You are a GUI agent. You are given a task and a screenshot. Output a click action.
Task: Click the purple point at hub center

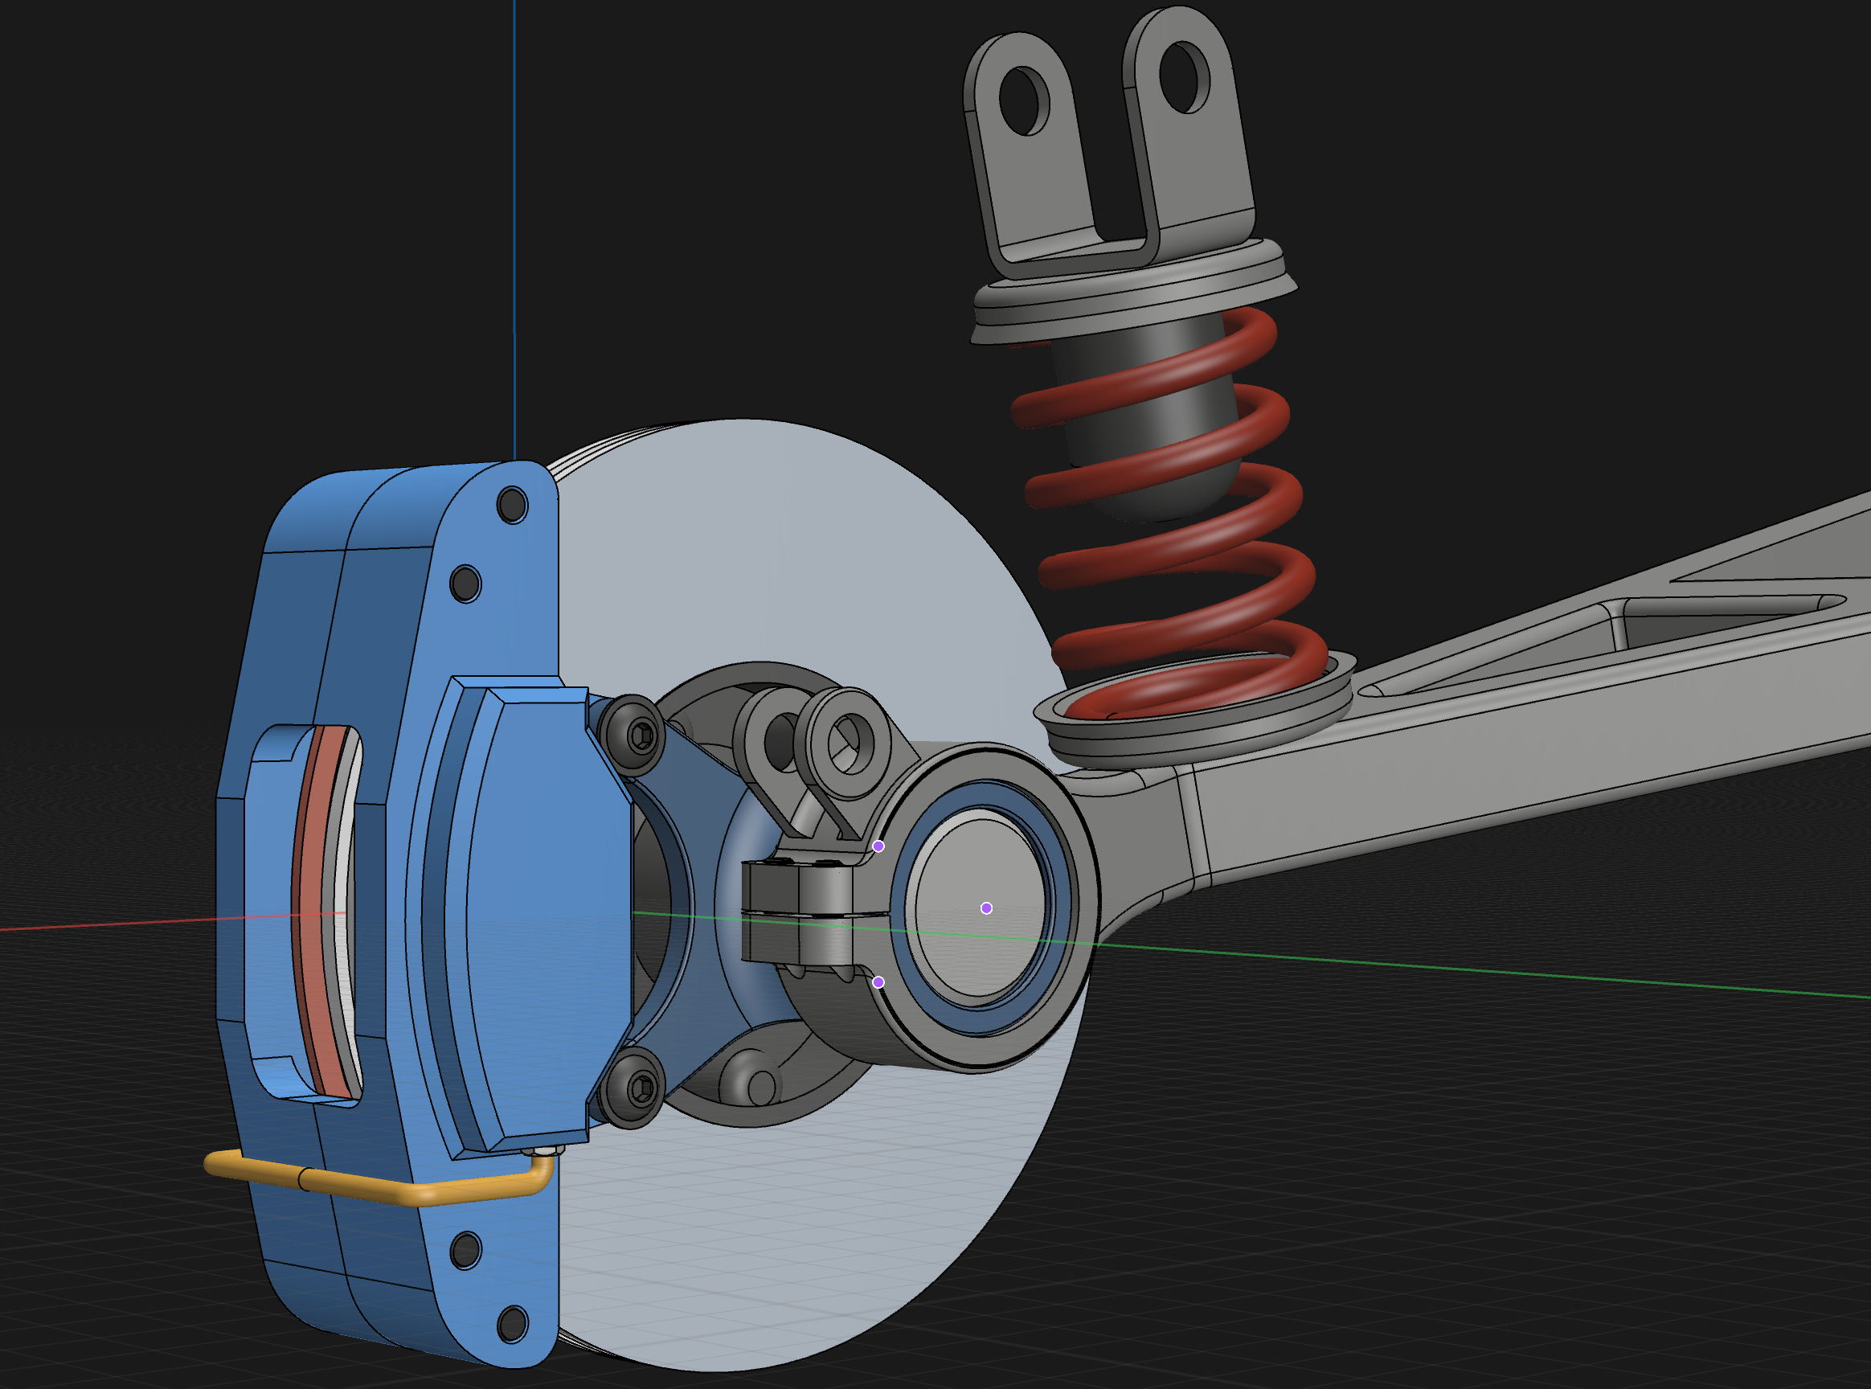click(986, 908)
